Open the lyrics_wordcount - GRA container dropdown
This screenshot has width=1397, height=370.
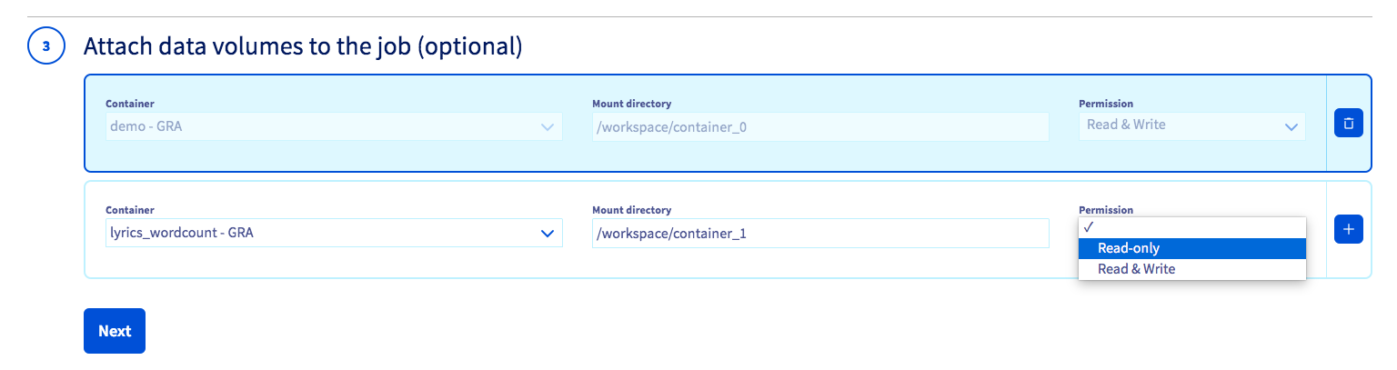(x=335, y=233)
